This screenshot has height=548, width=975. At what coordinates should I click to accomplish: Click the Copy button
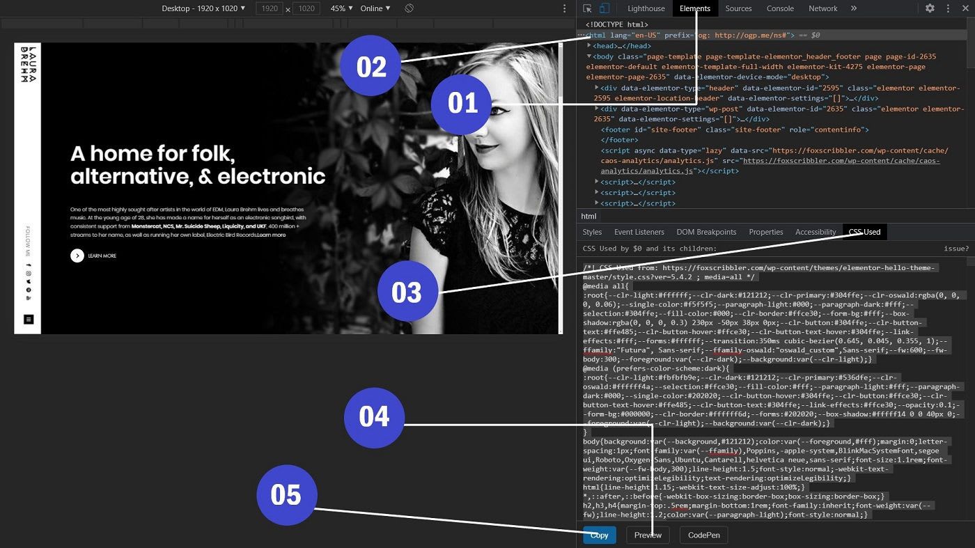[x=599, y=535]
